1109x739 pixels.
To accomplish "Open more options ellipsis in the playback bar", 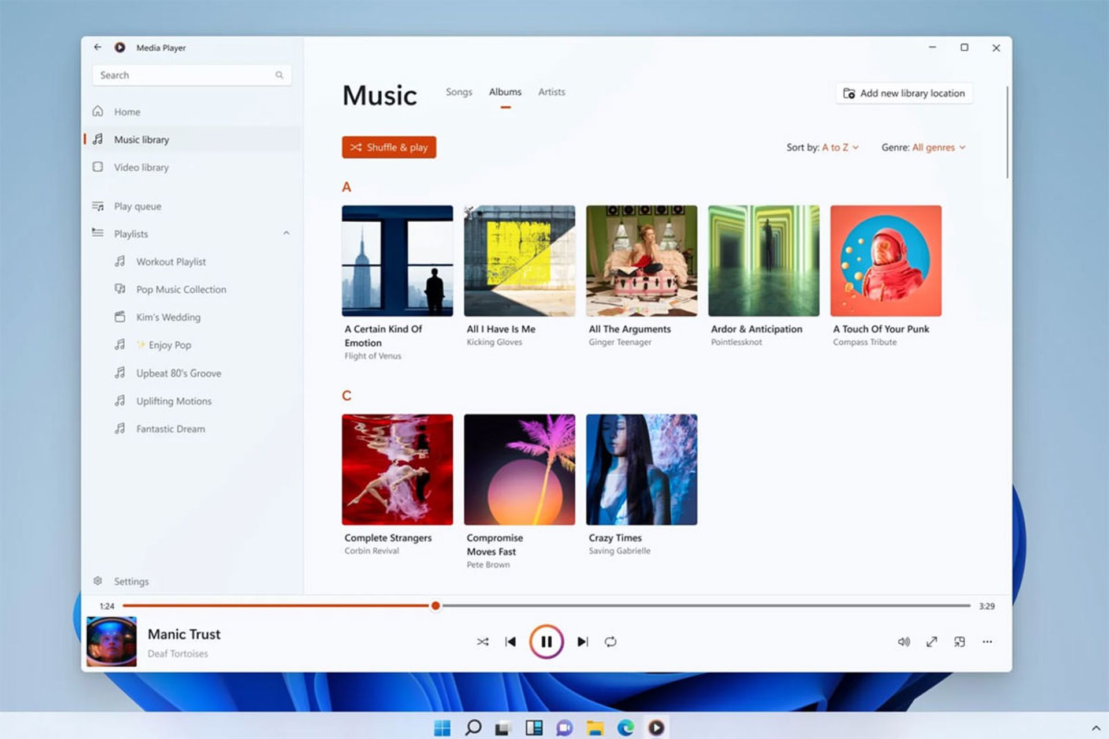I will (x=987, y=642).
